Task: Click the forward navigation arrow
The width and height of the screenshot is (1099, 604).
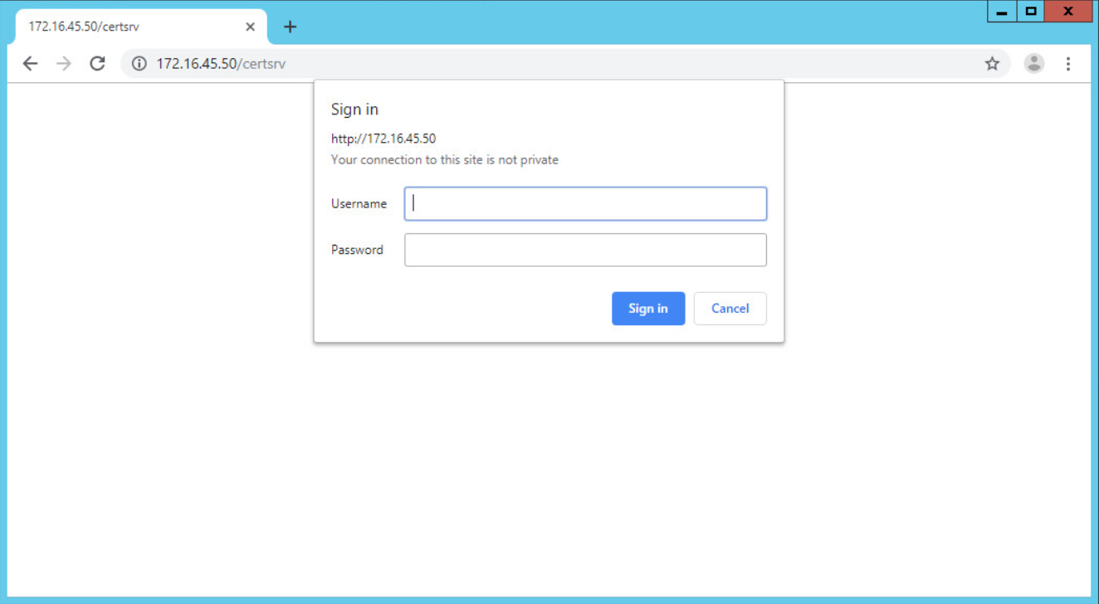Action: pyautogui.click(x=64, y=63)
